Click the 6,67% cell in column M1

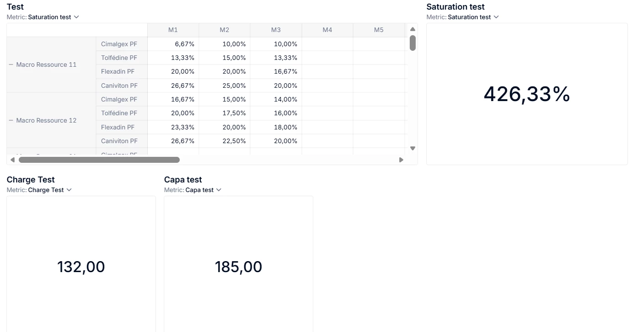185,44
